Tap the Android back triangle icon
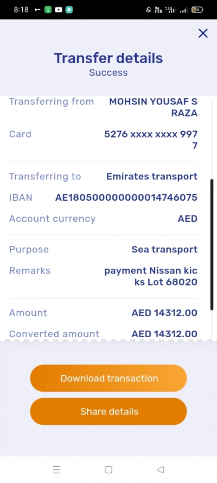The height and width of the screenshot is (483, 217). (x=160, y=469)
